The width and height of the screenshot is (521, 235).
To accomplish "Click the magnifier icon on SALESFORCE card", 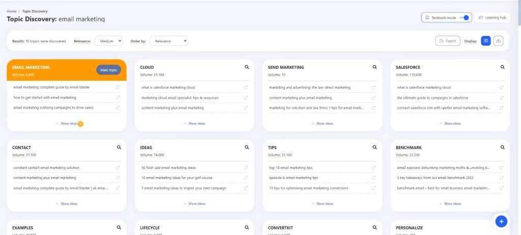I will (x=502, y=67).
